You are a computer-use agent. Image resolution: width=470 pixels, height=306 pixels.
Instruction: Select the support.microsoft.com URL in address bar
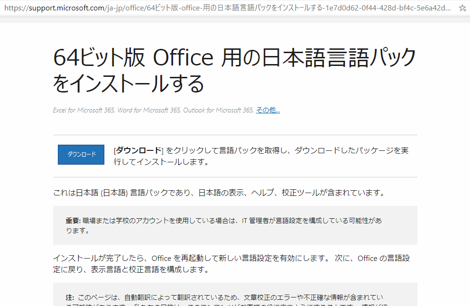[x=227, y=8]
